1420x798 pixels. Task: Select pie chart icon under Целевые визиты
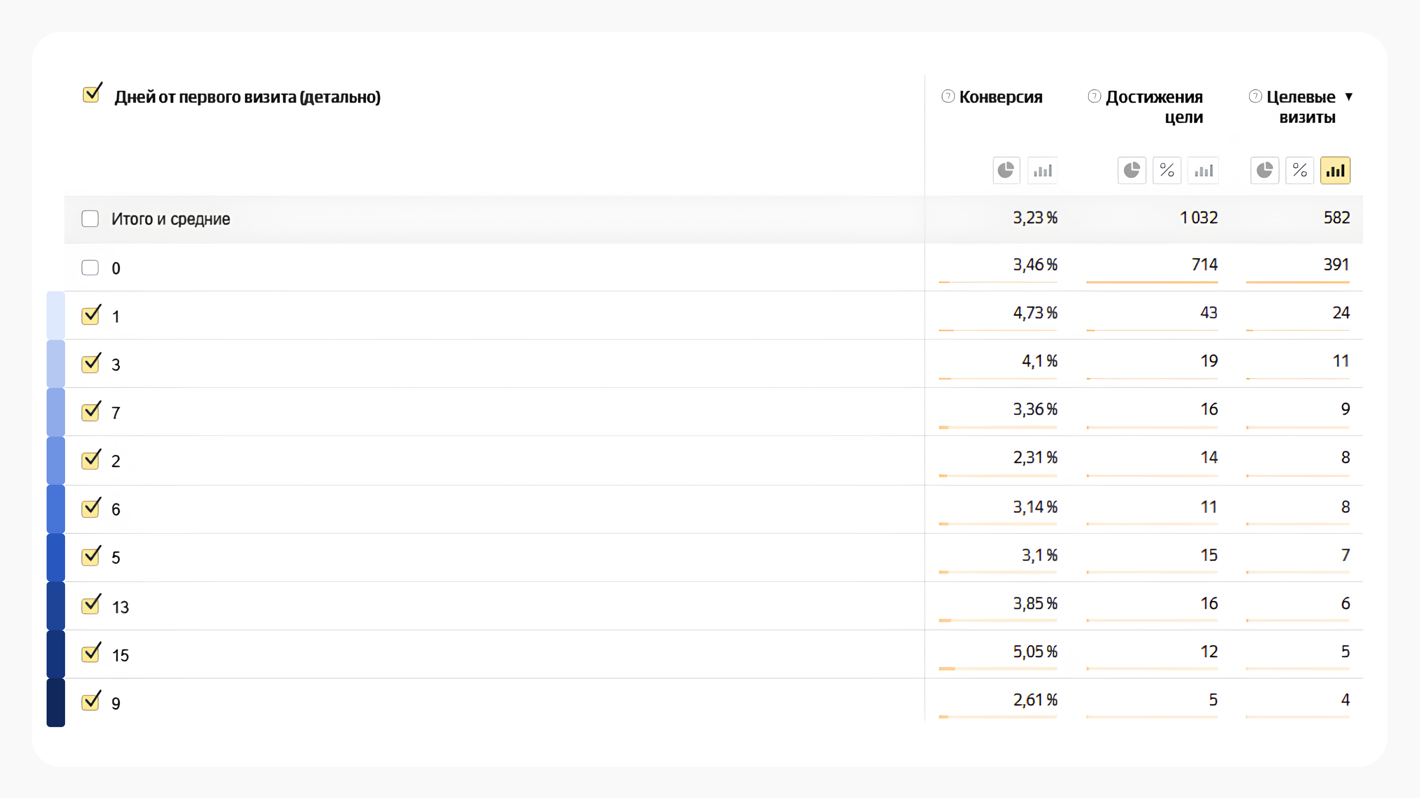coord(1265,170)
